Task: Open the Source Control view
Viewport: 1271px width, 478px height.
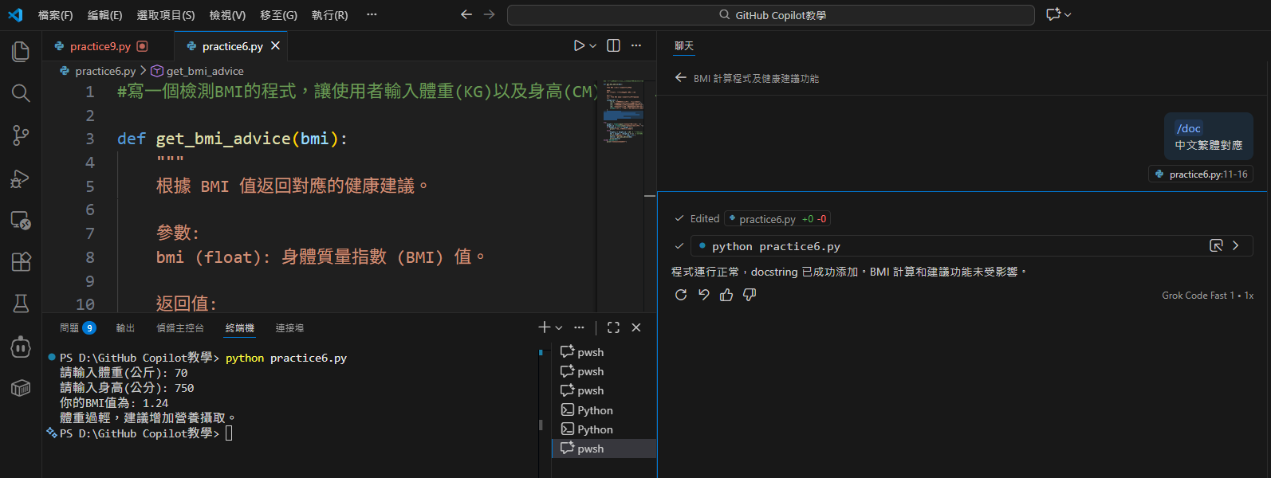Action: click(x=21, y=135)
